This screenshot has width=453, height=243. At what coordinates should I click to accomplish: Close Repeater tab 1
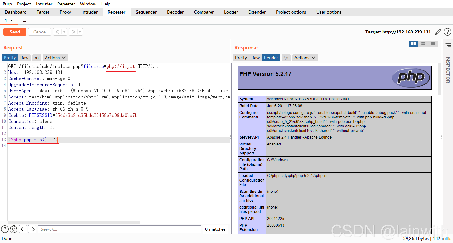click(12, 20)
